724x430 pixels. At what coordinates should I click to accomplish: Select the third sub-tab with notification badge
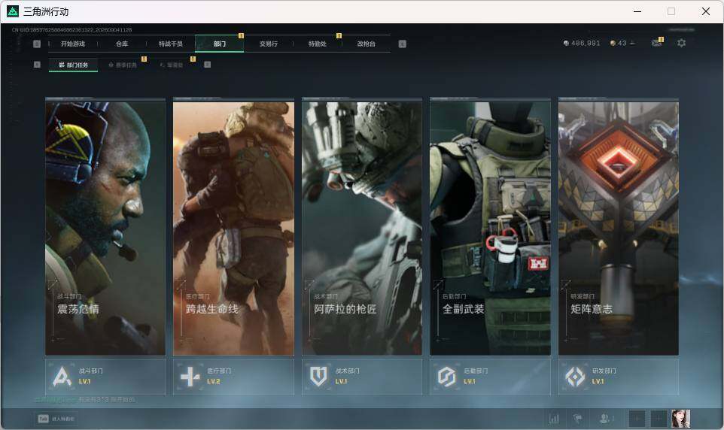tap(172, 65)
